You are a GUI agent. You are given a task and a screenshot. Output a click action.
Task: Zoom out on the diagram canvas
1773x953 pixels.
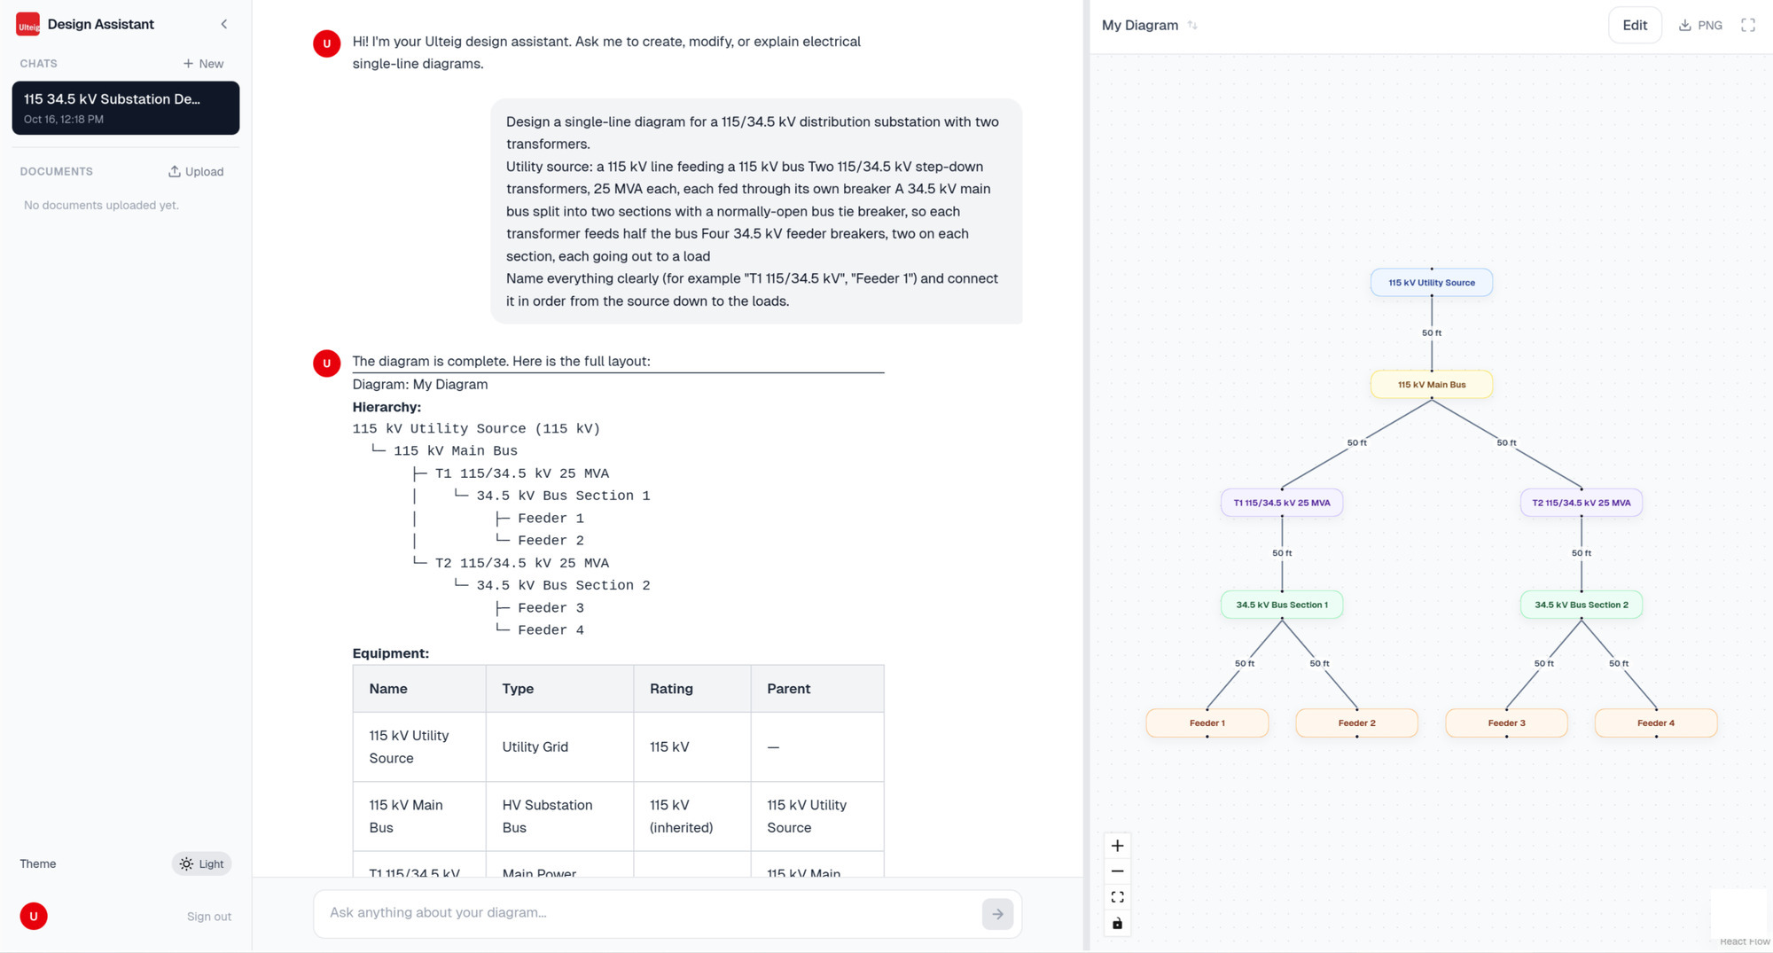pos(1117,871)
